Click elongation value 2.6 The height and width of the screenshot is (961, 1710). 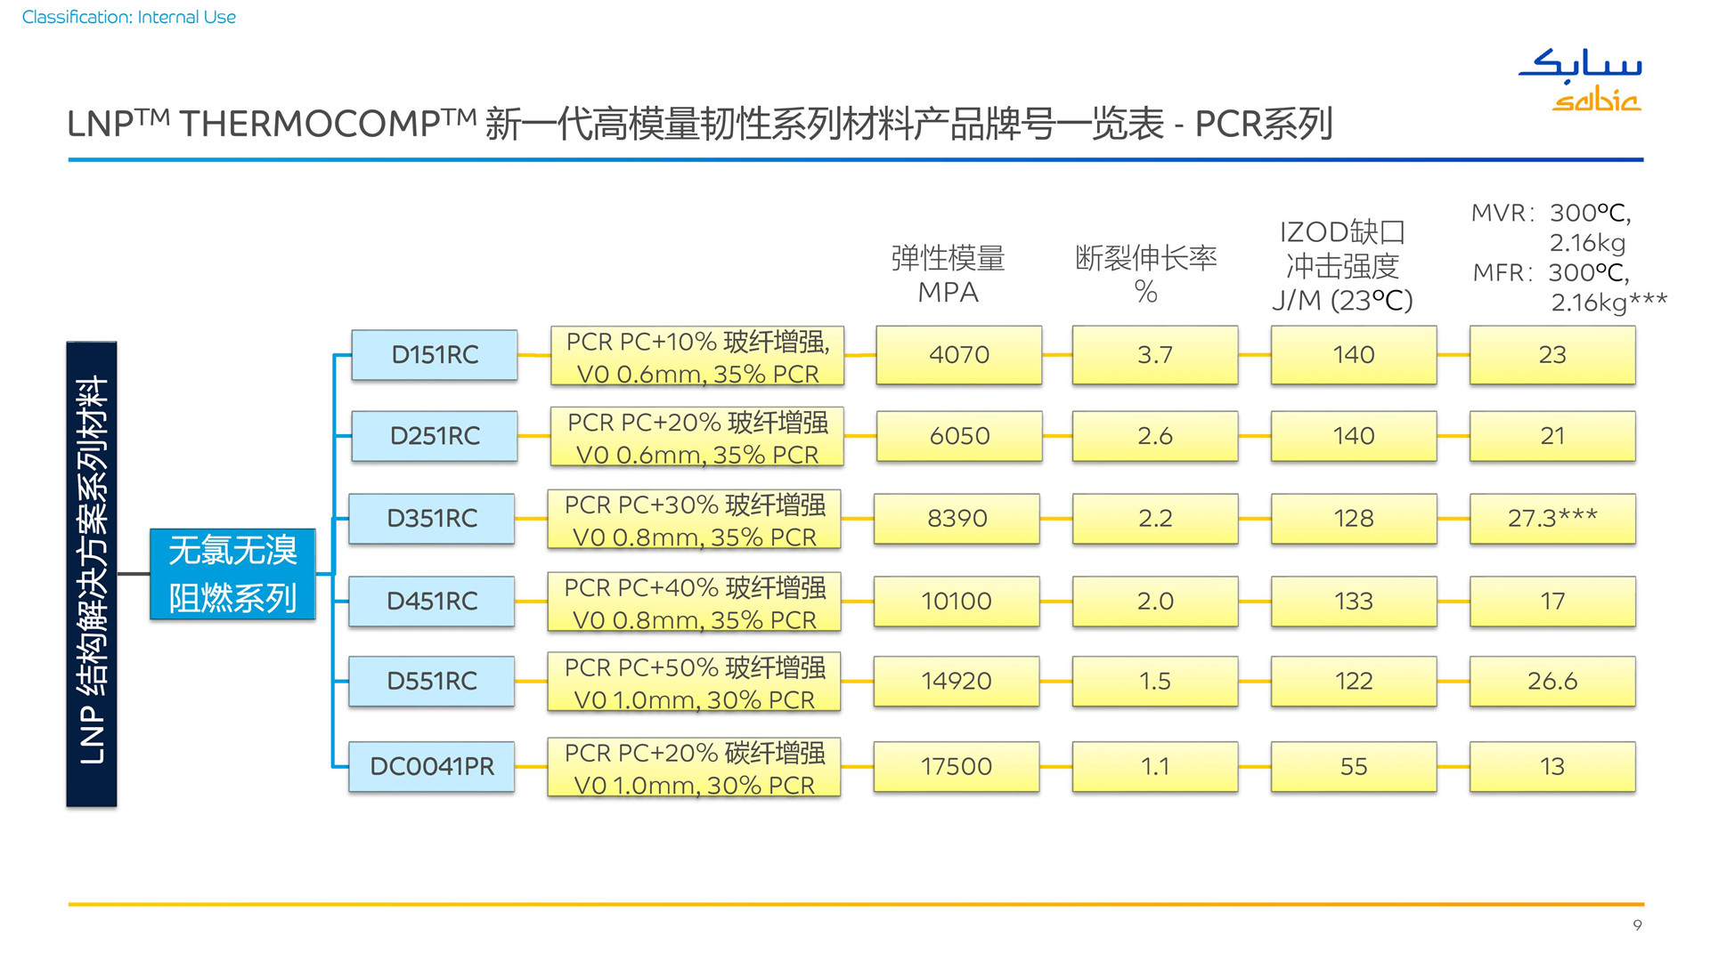point(1155,436)
